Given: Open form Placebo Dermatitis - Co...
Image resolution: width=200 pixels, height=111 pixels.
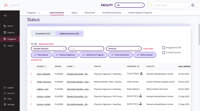Looking at the screenshot, I should click(78, 96).
